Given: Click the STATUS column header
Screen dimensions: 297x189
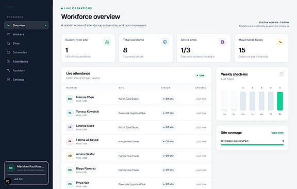Looking at the screenshot, I should [x=166, y=88].
